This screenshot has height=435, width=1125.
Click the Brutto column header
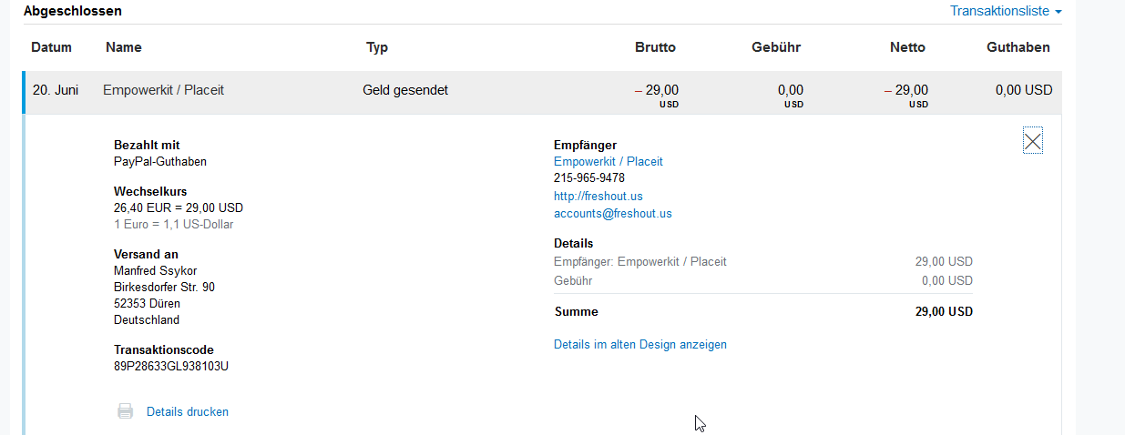pyautogui.click(x=655, y=47)
